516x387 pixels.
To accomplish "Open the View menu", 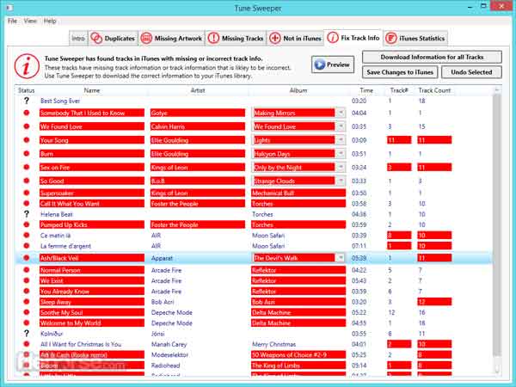I will [30, 21].
